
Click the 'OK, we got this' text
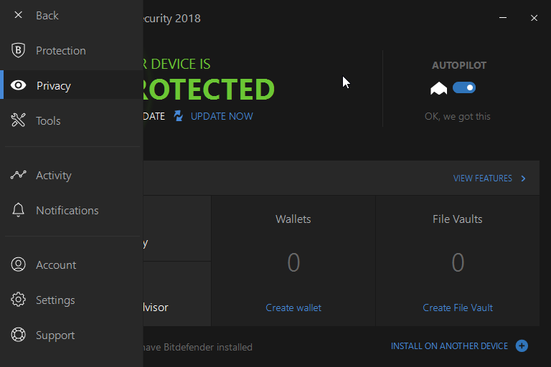458,116
